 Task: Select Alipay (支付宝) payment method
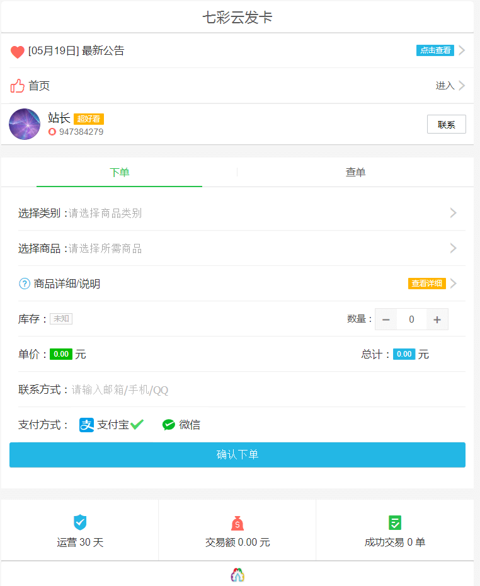(x=105, y=425)
